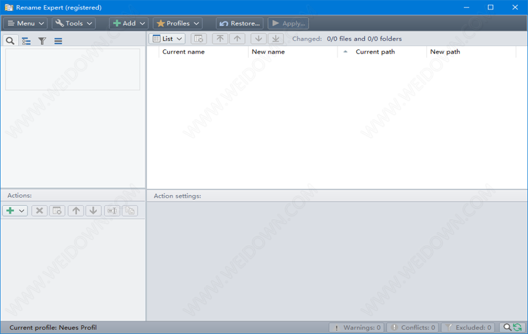
Task: Click the search box in left panel
Action: point(73,69)
